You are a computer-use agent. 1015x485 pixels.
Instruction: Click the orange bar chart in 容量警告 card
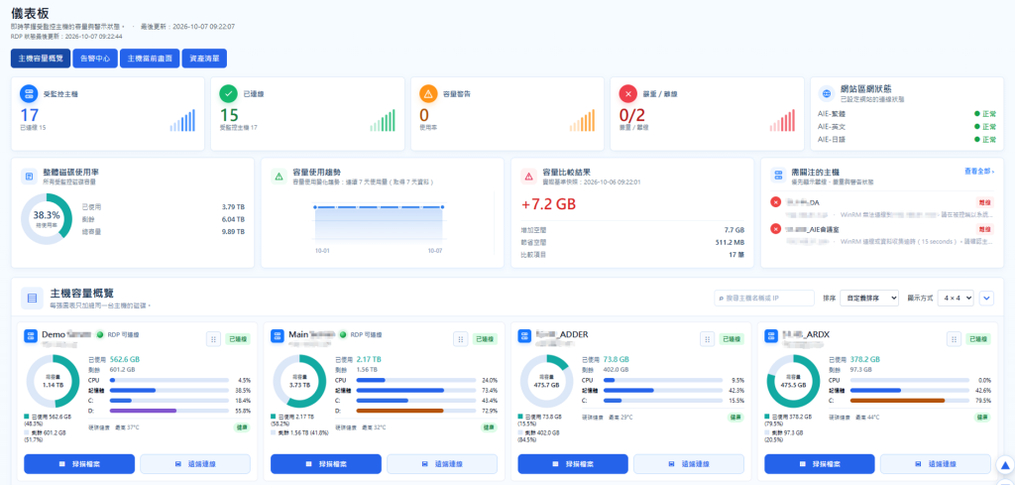pyautogui.click(x=582, y=120)
